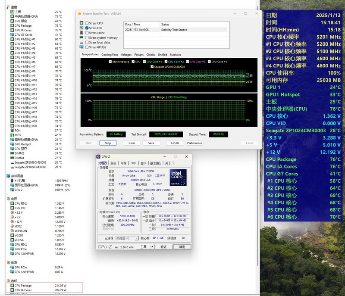
Task: Open the 内存 tab in CPU-Z
Action: [123, 163]
